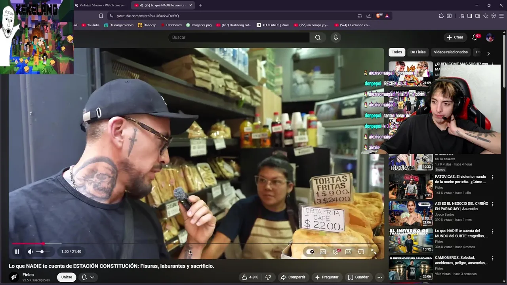Save the video with the Guardar button
Viewport: 507px width, 285px height.
(x=358, y=277)
